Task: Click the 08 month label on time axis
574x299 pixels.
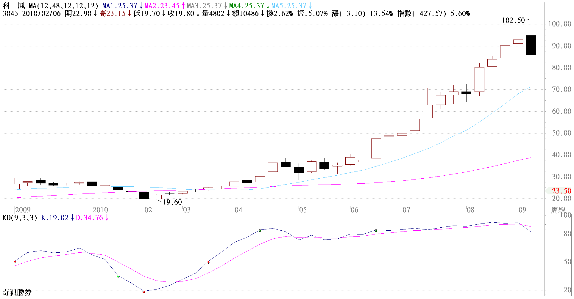Action: 470,210
